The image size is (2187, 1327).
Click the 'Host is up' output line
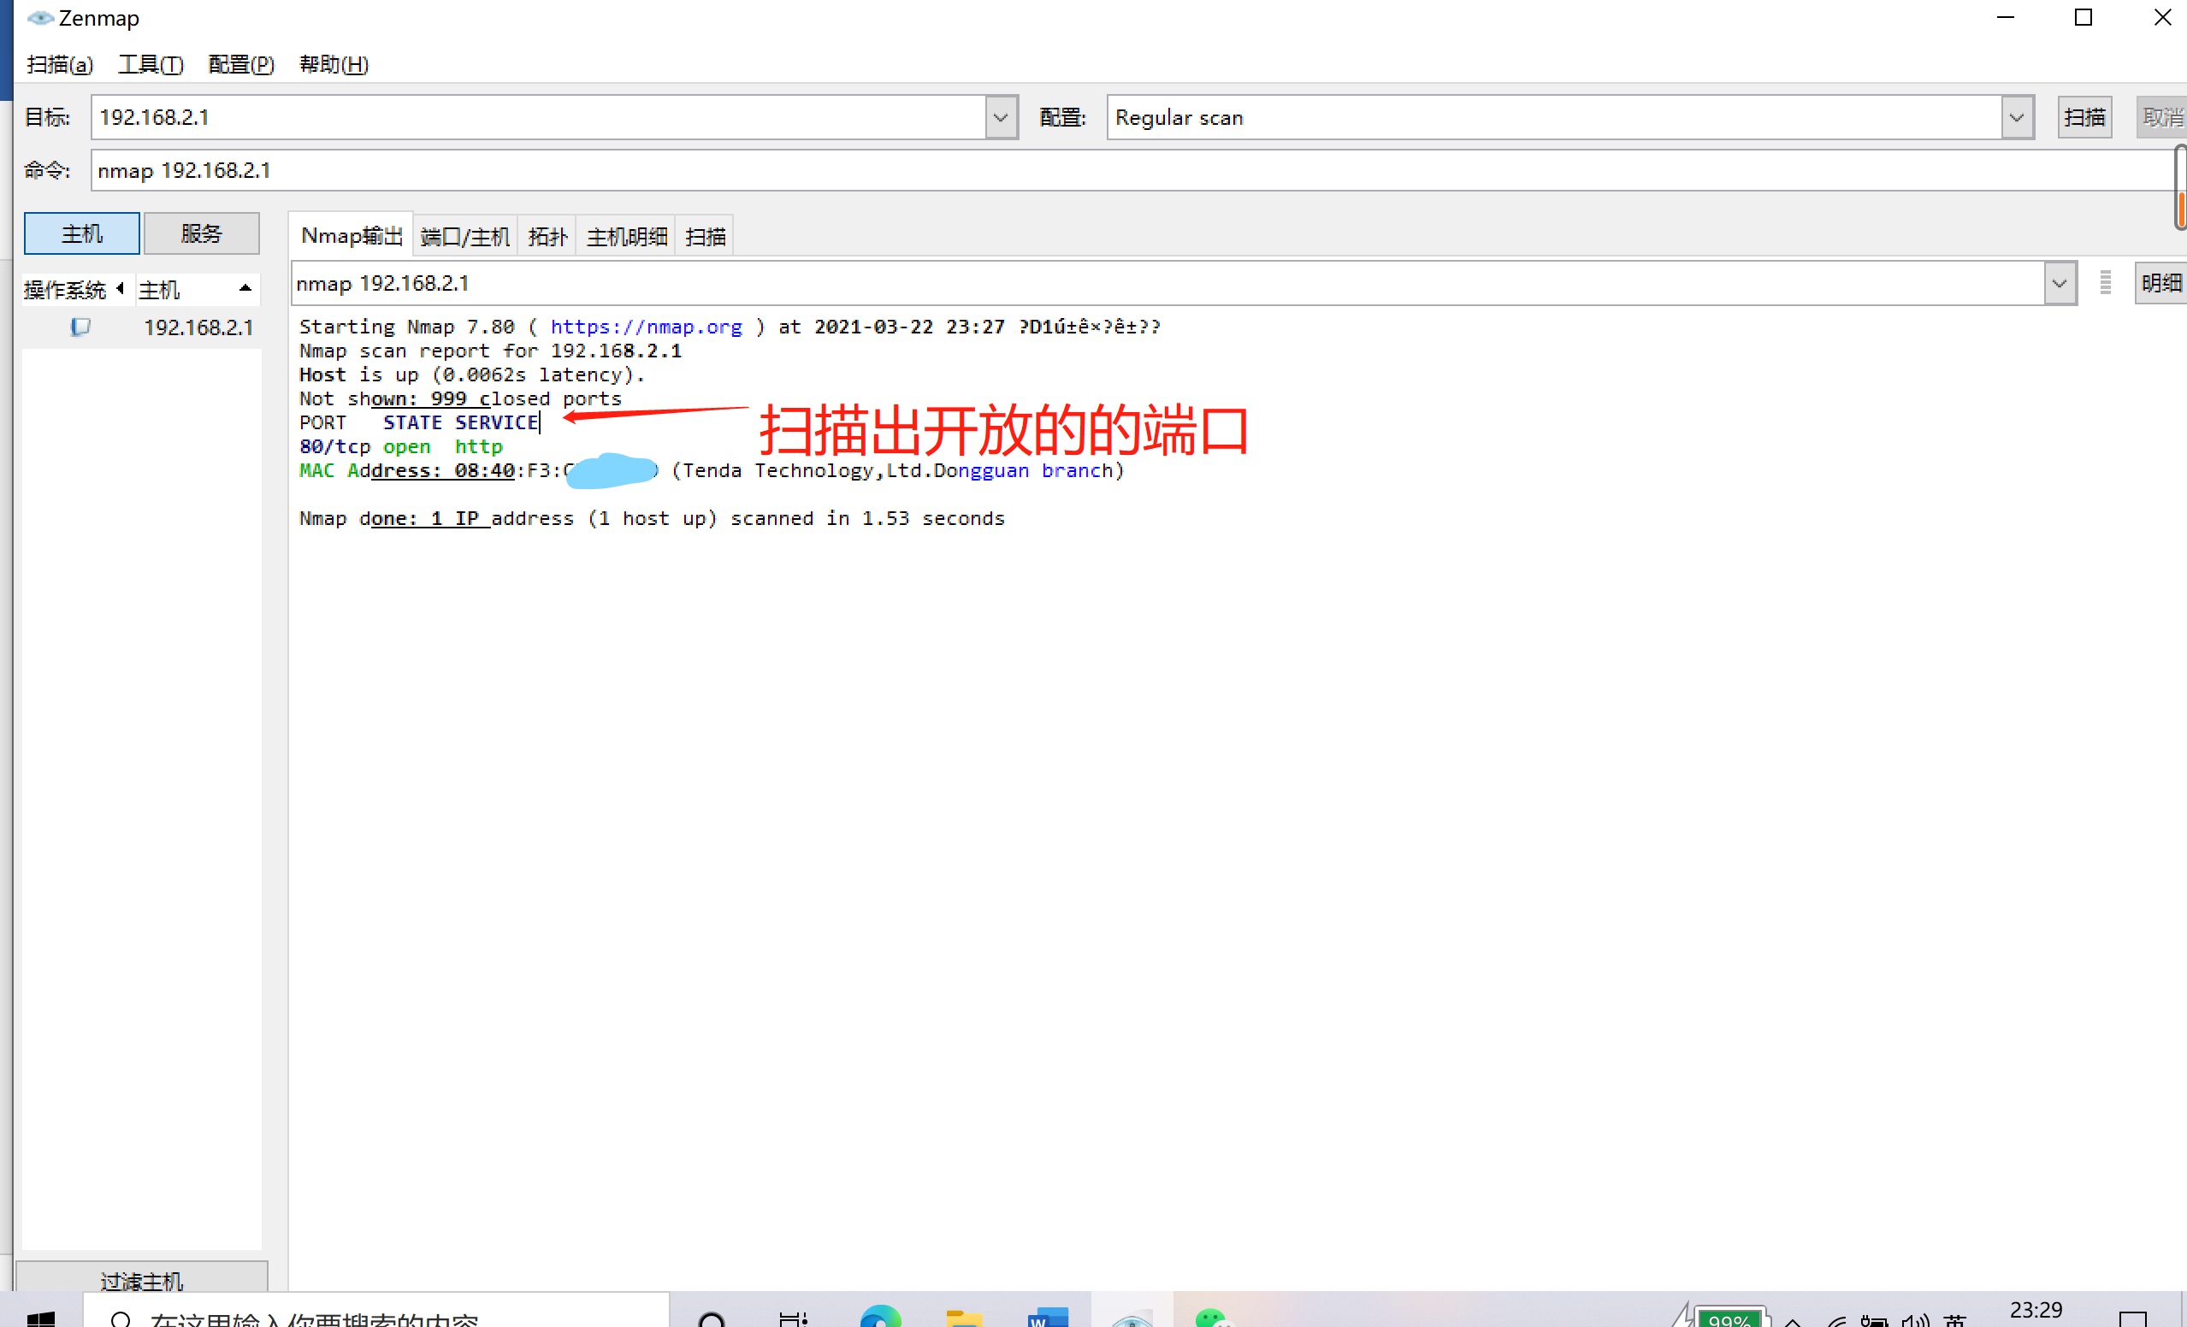[x=472, y=375]
